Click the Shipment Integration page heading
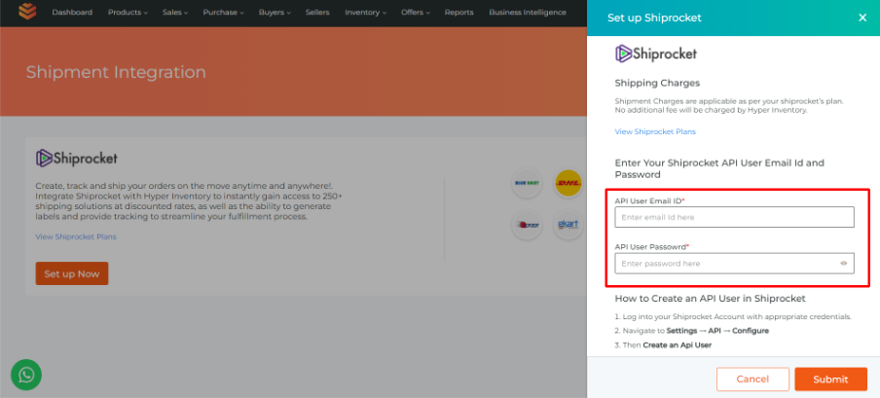Viewport: 880px width, 398px height. [x=116, y=72]
